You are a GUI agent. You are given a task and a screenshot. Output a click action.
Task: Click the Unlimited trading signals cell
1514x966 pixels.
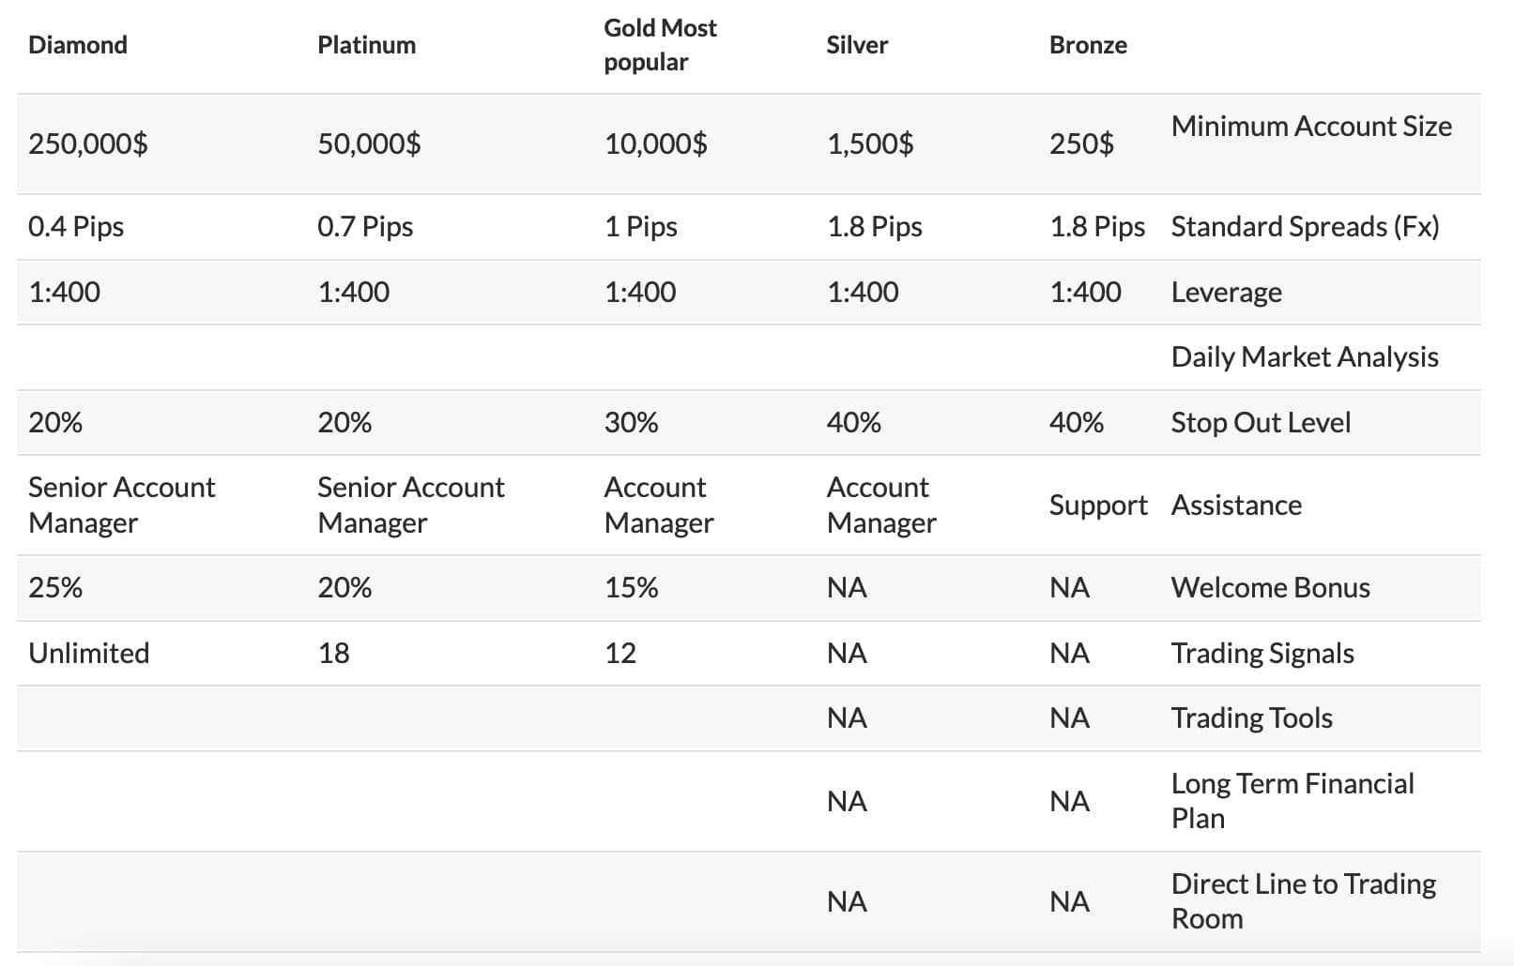coord(89,653)
